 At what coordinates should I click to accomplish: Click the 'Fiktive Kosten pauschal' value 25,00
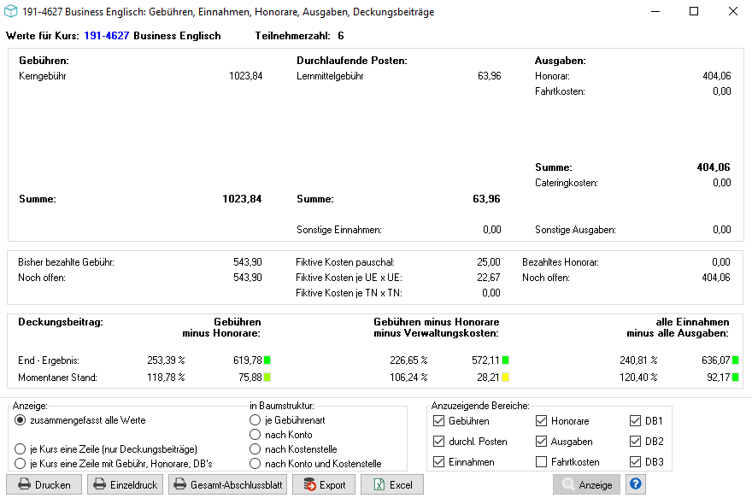pos(488,262)
